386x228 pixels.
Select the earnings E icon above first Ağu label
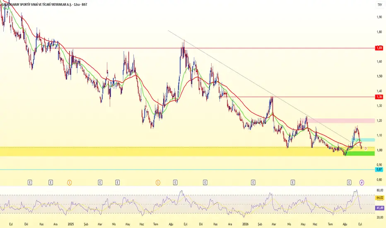(x=175, y=182)
